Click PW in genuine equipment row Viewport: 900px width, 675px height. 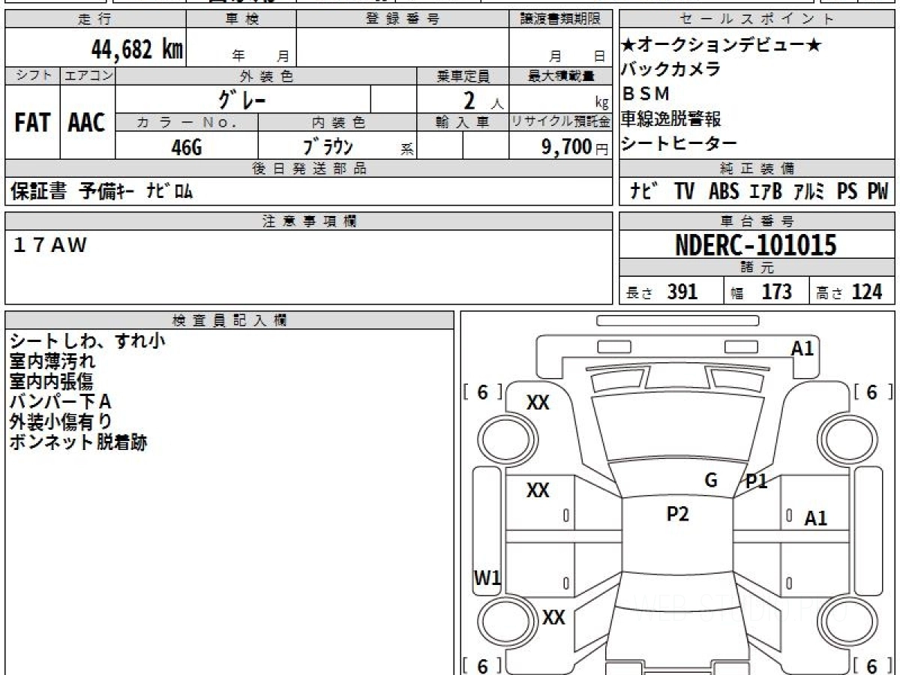[x=877, y=191]
